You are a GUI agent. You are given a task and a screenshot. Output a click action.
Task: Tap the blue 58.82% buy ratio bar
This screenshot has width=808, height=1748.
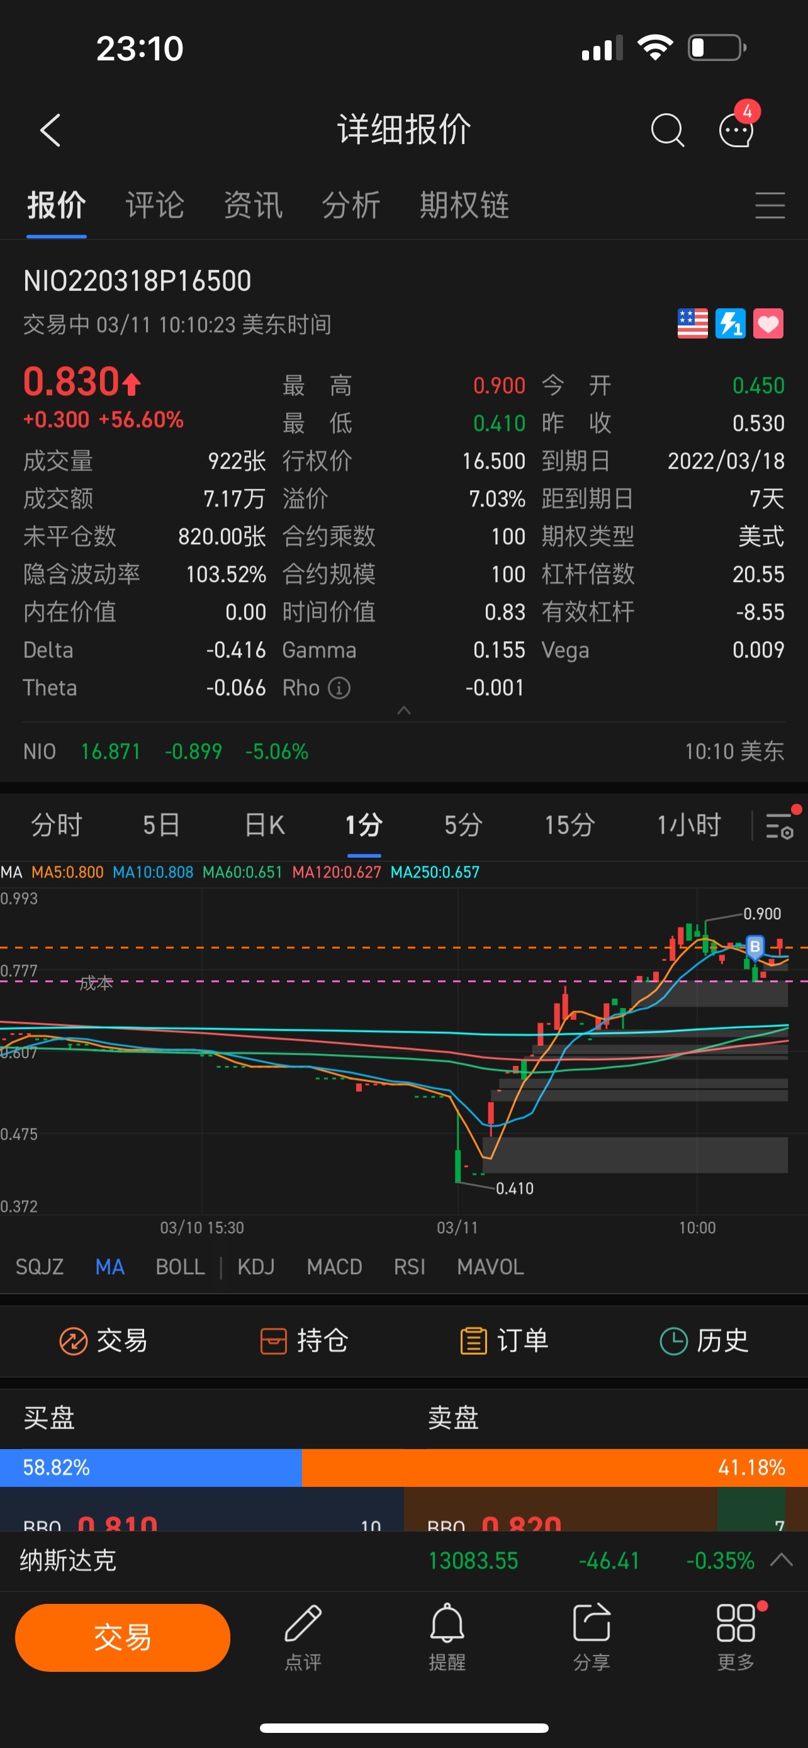pos(150,1467)
